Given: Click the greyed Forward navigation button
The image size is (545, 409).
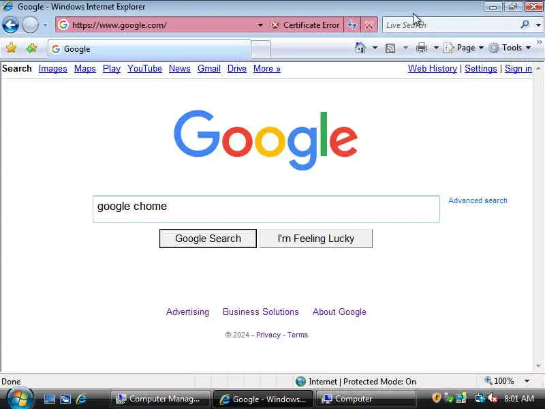Looking at the screenshot, I should pos(30,25).
